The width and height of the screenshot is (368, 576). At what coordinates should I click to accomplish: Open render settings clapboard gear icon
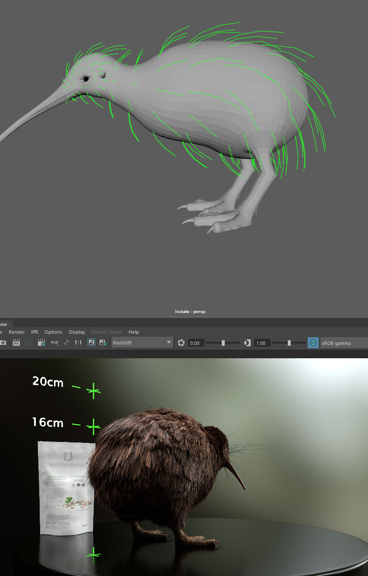pos(41,343)
